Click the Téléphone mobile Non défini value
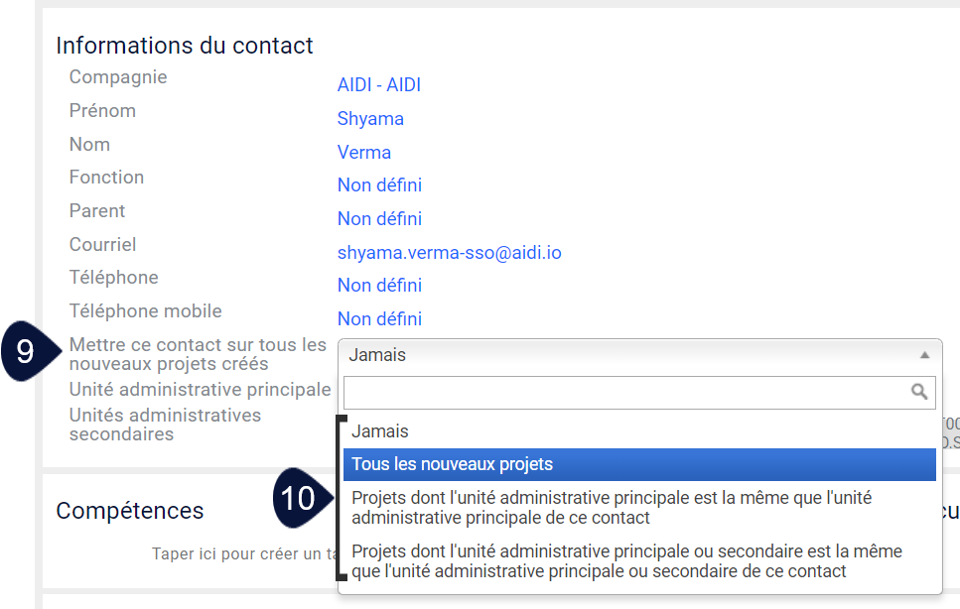This screenshot has height=609, width=960. tap(379, 319)
